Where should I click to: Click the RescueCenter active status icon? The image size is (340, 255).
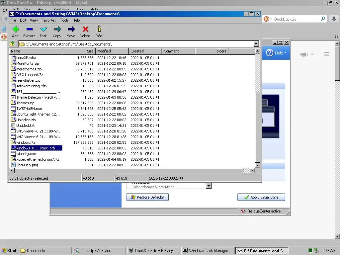243,211
